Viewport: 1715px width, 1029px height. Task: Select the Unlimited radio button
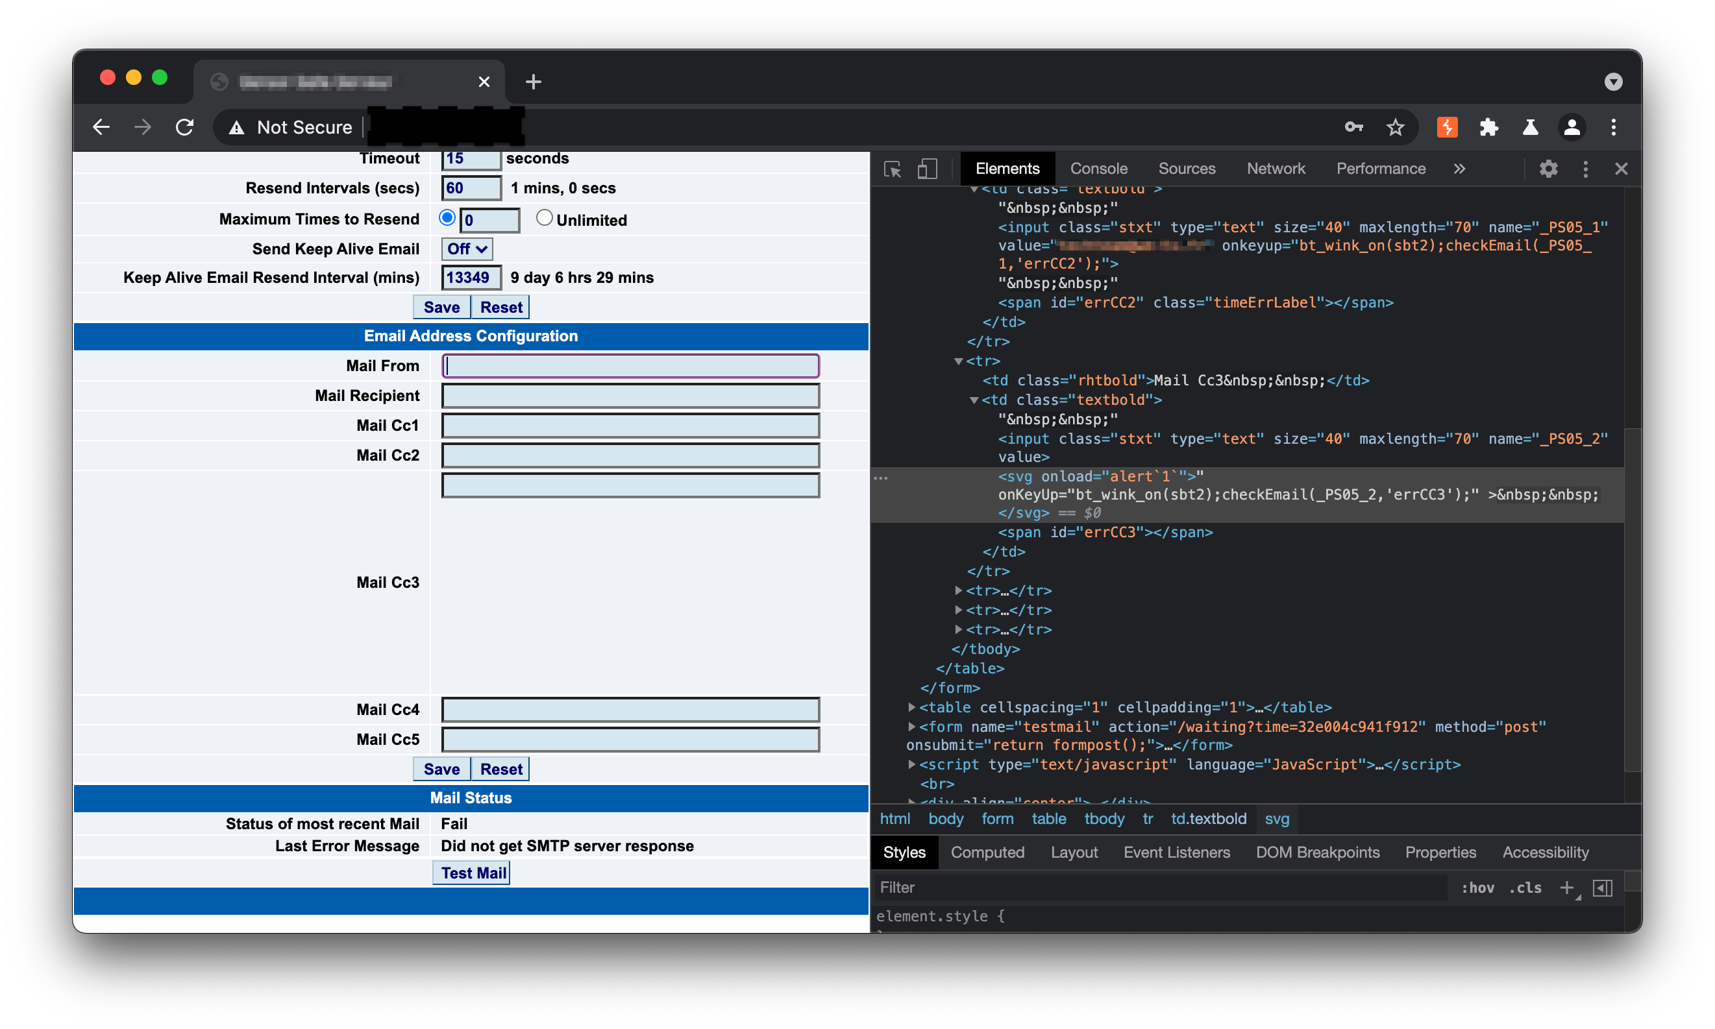coord(544,219)
